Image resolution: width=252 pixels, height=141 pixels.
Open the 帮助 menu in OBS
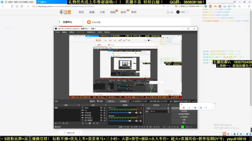pyautogui.click(x=107, y=32)
